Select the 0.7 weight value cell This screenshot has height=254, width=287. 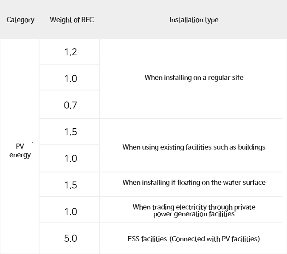(x=70, y=105)
